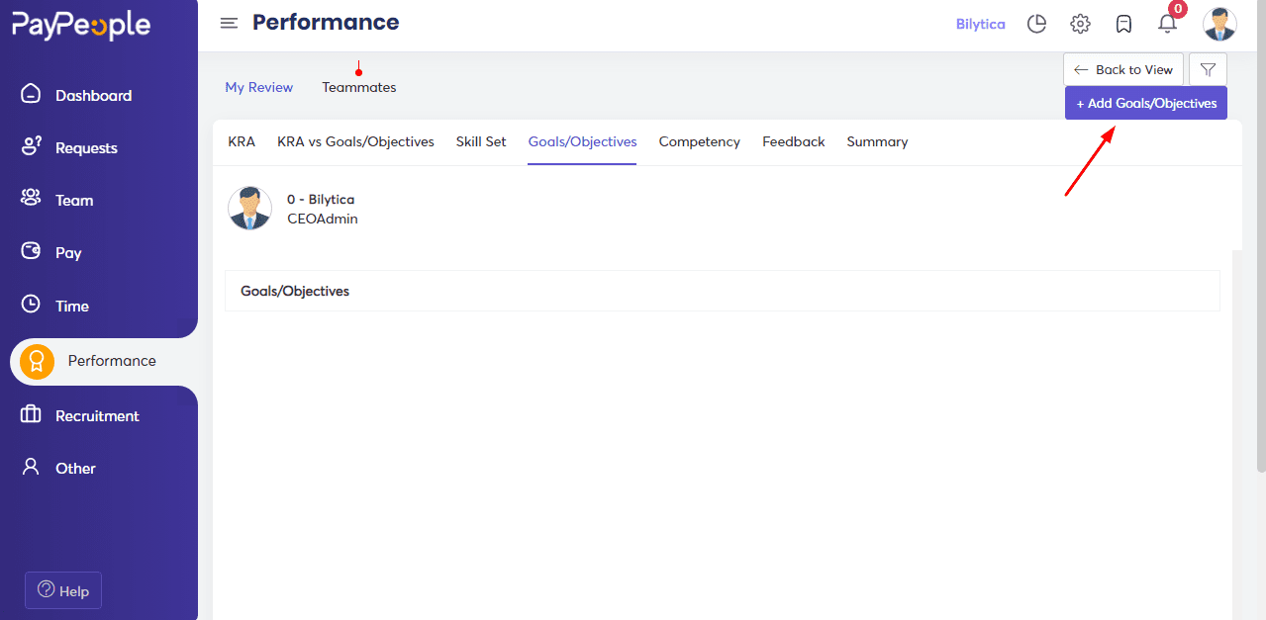The height and width of the screenshot is (620, 1266).
Task: Click the bookmark icon in header
Action: coord(1123,24)
